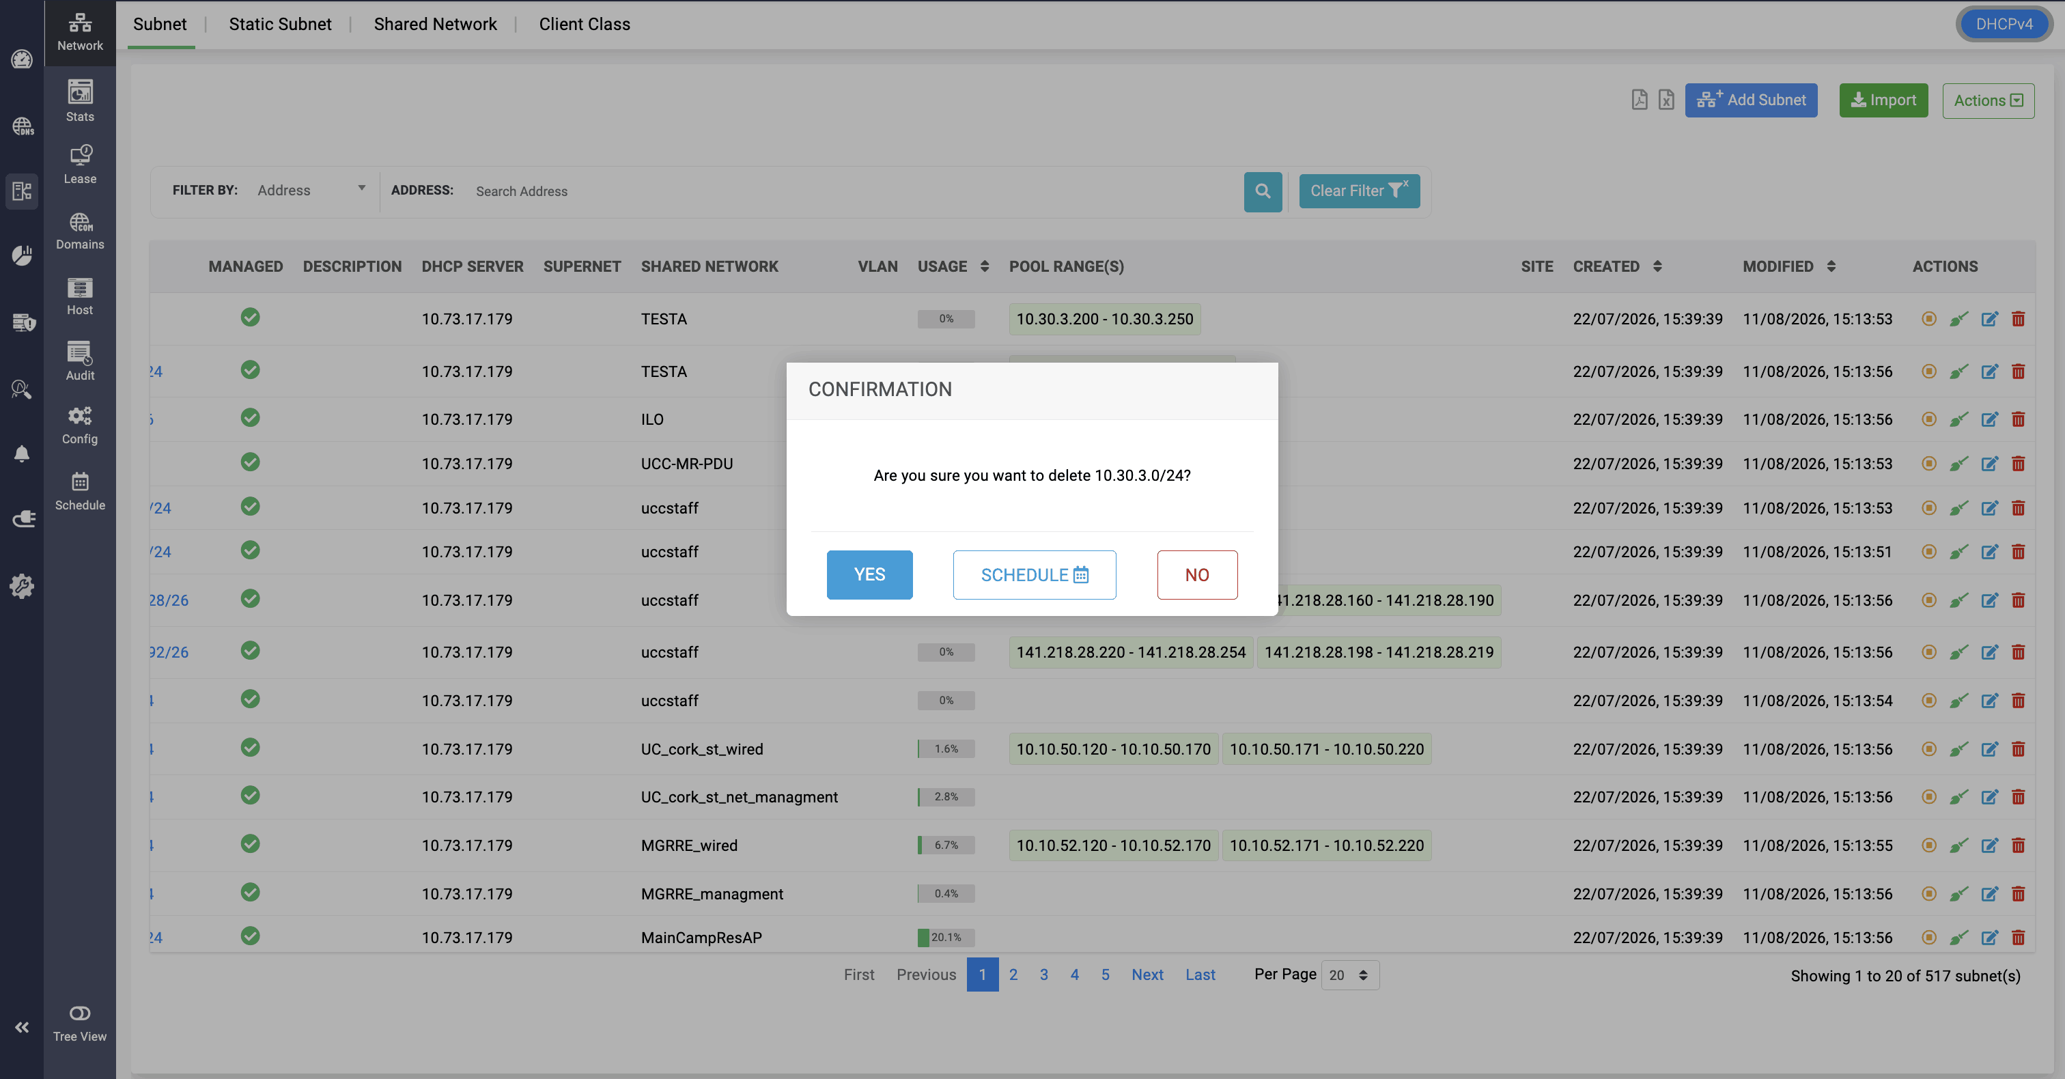
Task: Click blue edit icon in MGRRE_managment row
Action: 1990,893
